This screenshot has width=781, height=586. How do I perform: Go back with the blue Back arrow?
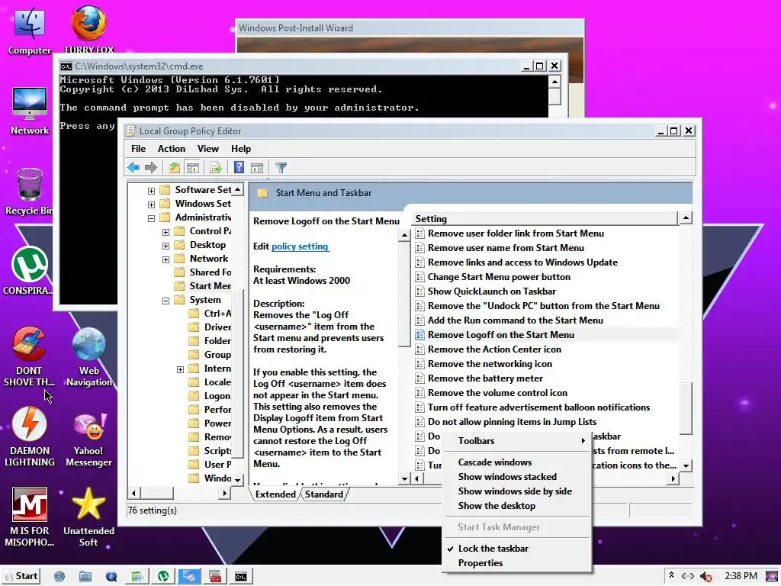click(133, 167)
